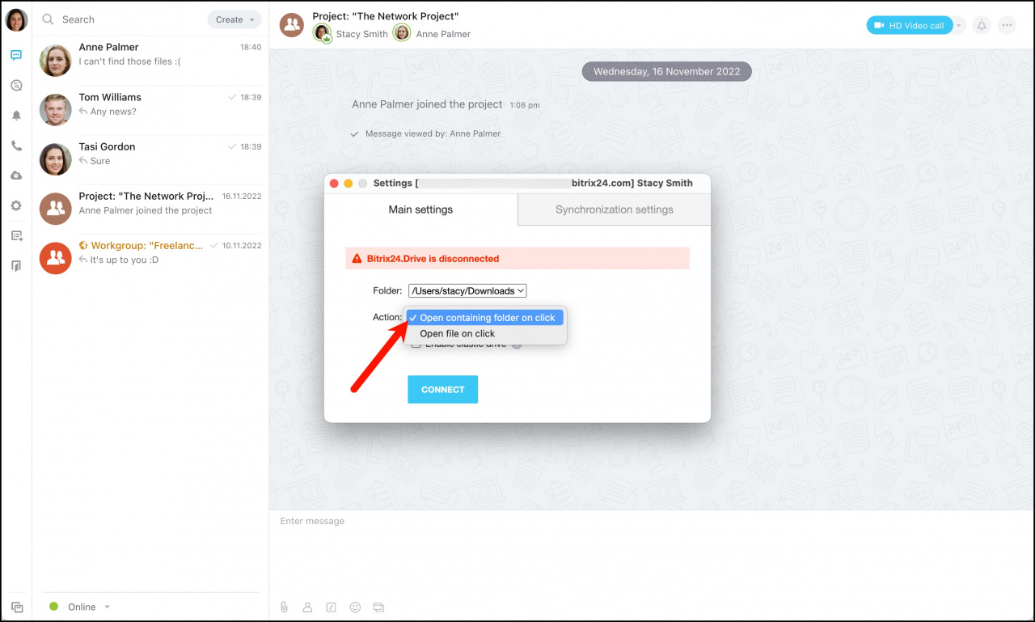Screen dimensions: 1035x622
Task: Switch to Main settings tab
Action: pyautogui.click(x=420, y=209)
